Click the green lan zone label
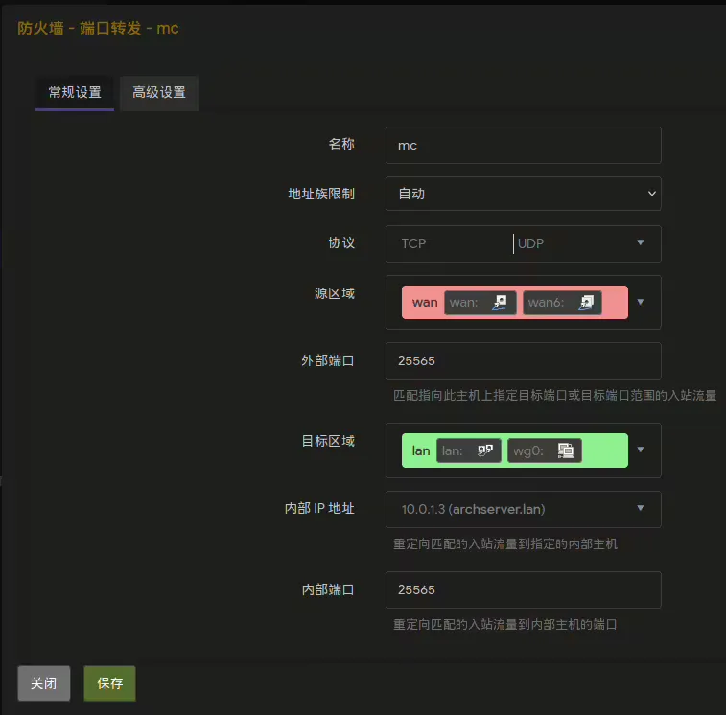The image size is (726, 715). click(x=420, y=450)
